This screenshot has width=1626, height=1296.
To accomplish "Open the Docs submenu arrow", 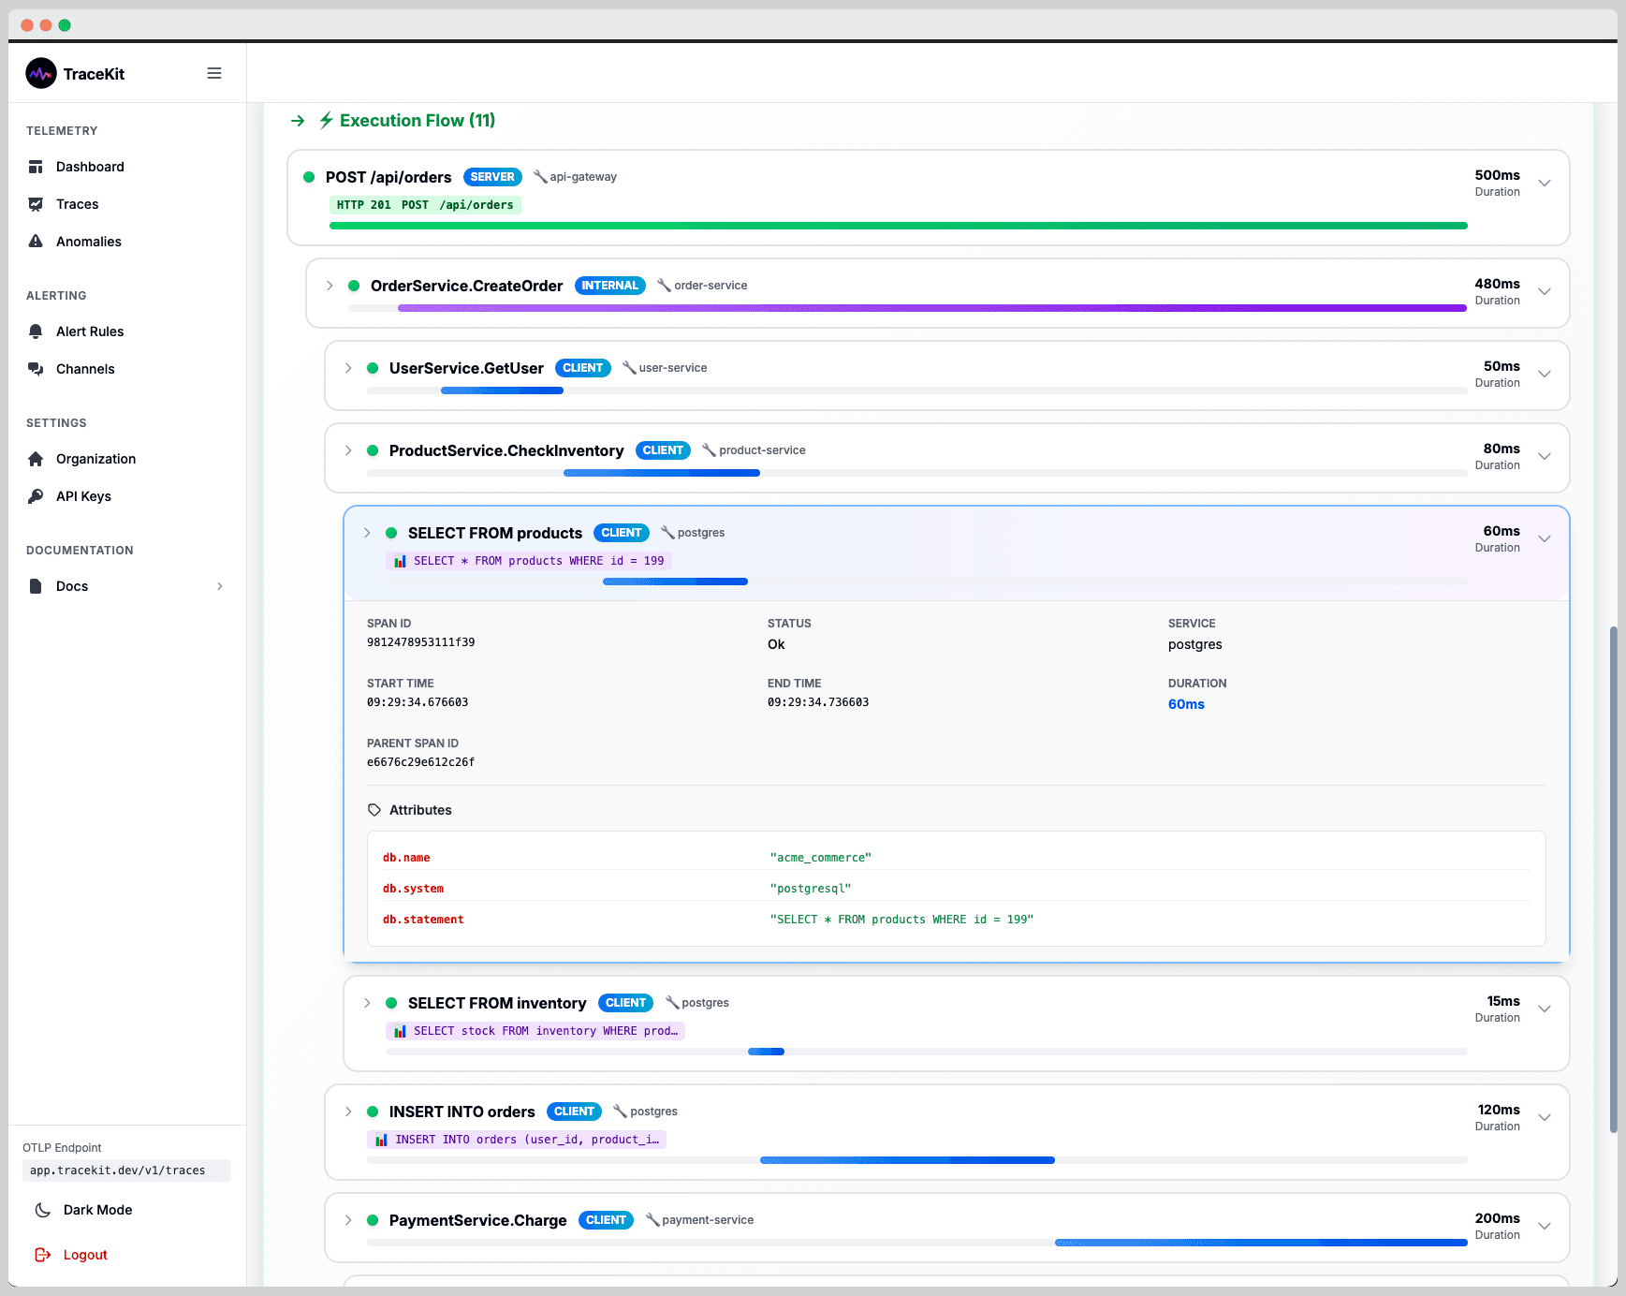I will pos(220,586).
